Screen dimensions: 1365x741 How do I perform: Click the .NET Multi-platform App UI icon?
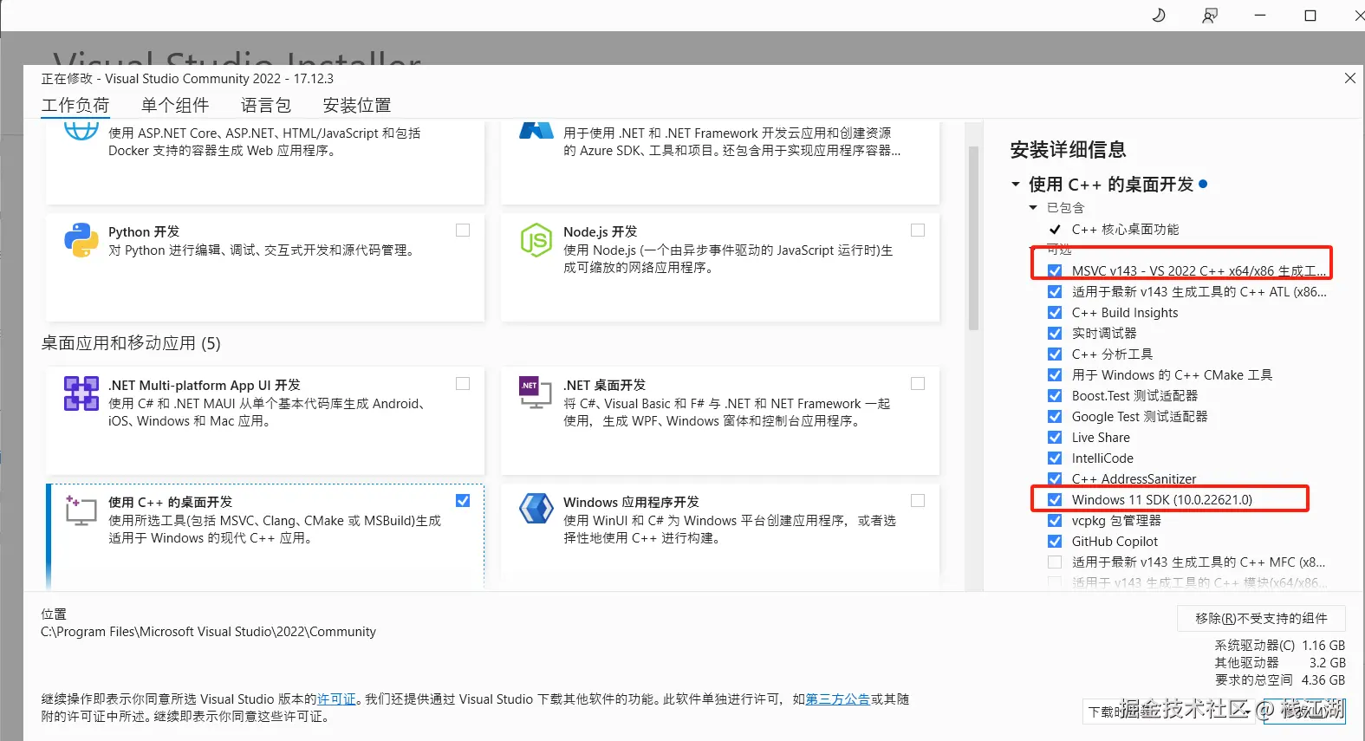81,393
